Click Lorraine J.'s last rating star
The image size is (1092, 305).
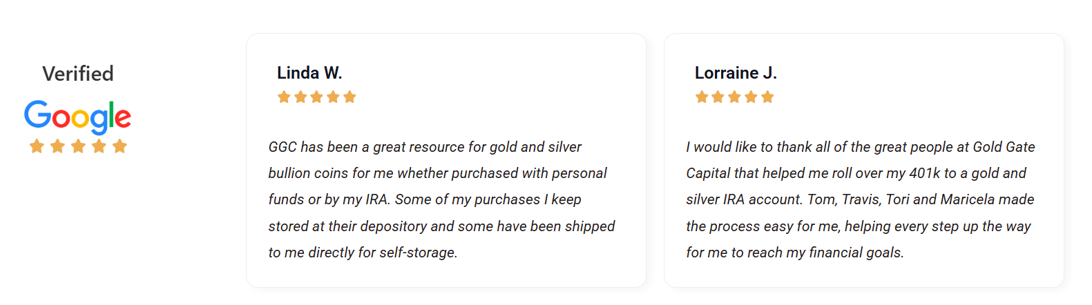click(x=767, y=97)
